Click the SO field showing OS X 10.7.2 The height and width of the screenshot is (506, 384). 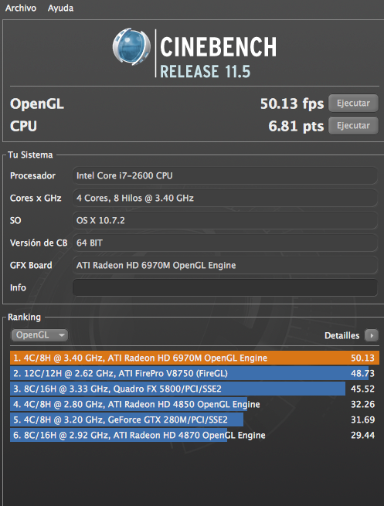pyautogui.click(x=225, y=220)
